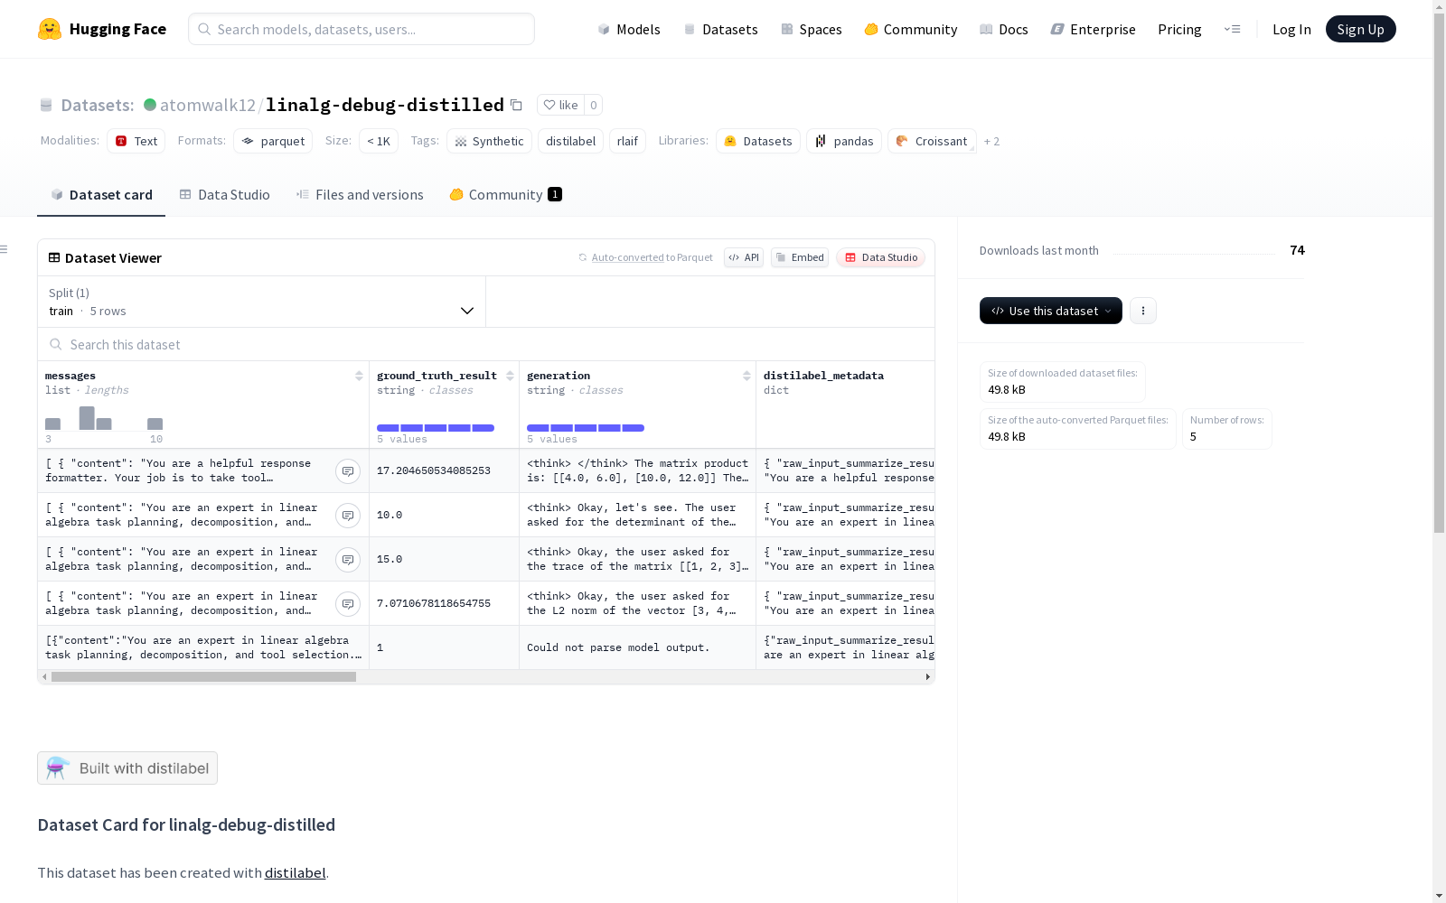Open the atomwalk12 profile link

click(x=208, y=105)
